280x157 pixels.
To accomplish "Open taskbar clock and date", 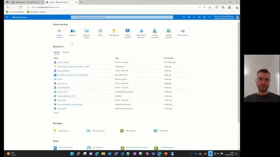I will coord(229,154).
